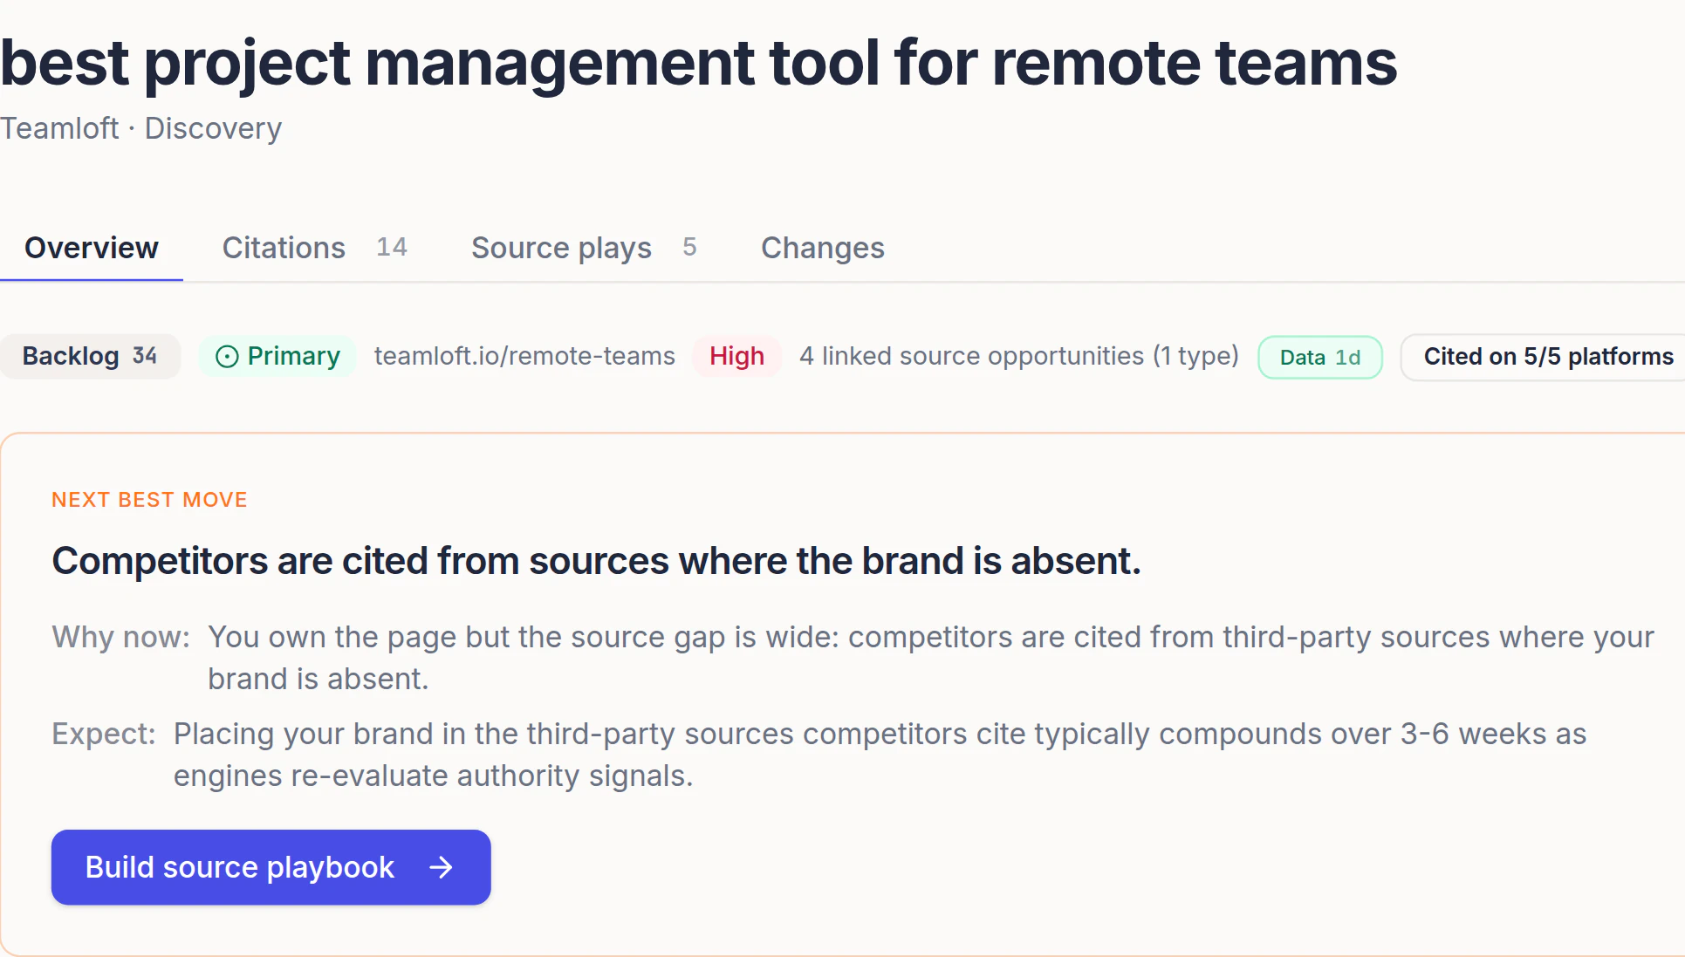Switch to the Changes tab
This screenshot has width=1685, height=957.
coord(822,248)
